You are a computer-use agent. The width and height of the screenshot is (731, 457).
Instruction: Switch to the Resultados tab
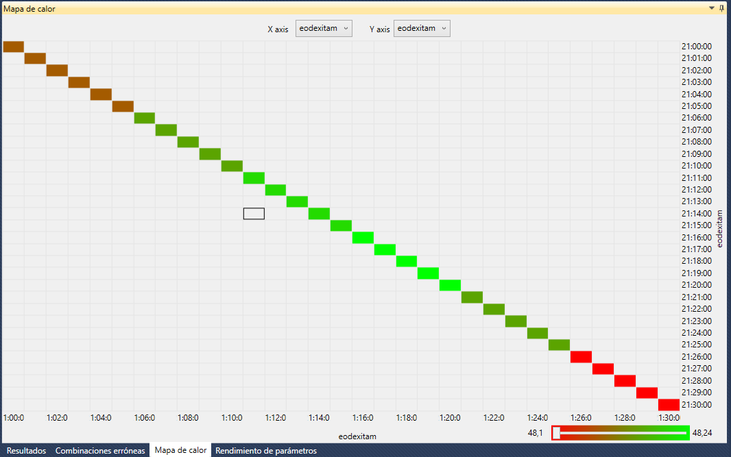pyautogui.click(x=27, y=450)
